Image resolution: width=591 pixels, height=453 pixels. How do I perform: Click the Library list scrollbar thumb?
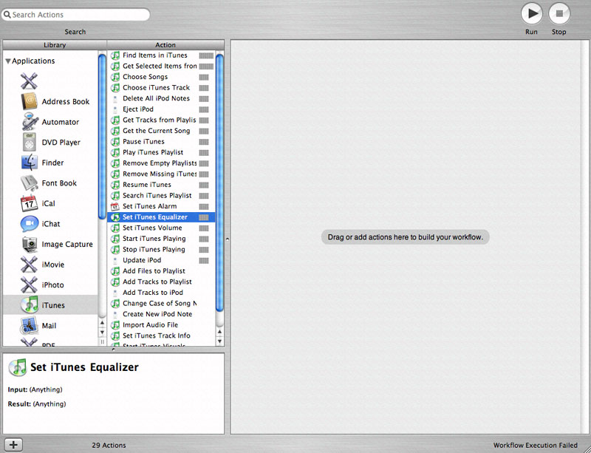102,137
